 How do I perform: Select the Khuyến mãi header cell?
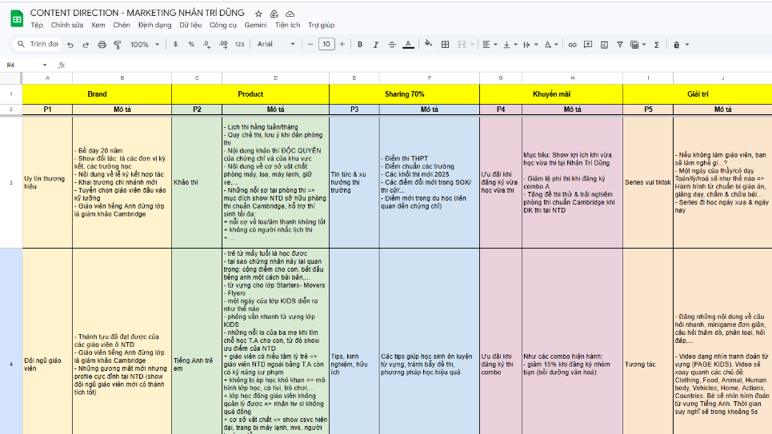[551, 94]
